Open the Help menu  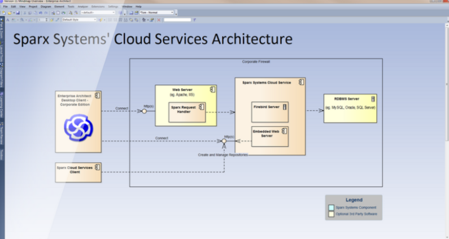(138, 6)
